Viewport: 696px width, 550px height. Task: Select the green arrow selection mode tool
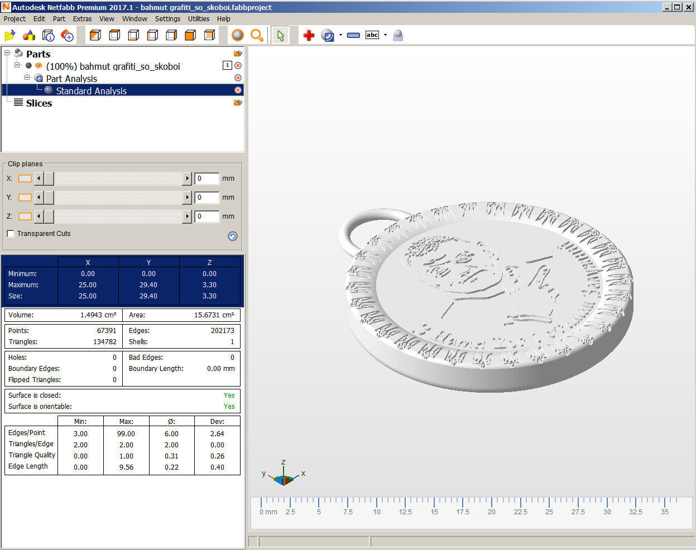click(280, 36)
